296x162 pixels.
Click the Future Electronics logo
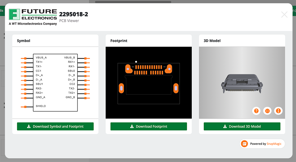pyautogui.click(x=33, y=17)
